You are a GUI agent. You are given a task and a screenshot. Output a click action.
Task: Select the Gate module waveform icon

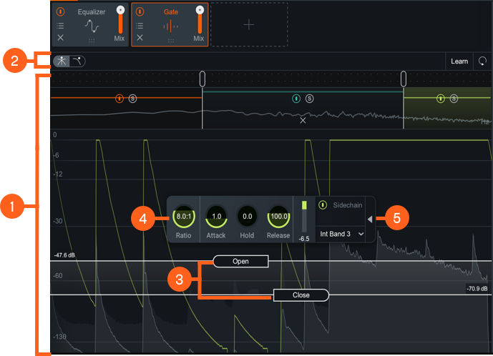(x=171, y=26)
